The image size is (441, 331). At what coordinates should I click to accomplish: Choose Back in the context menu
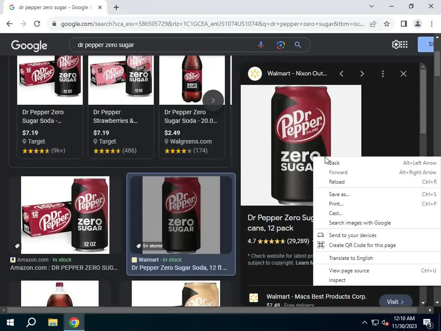pyautogui.click(x=377, y=162)
